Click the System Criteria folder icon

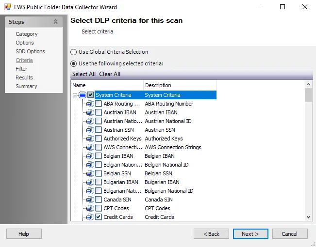pyautogui.click(x=83, y=95)
